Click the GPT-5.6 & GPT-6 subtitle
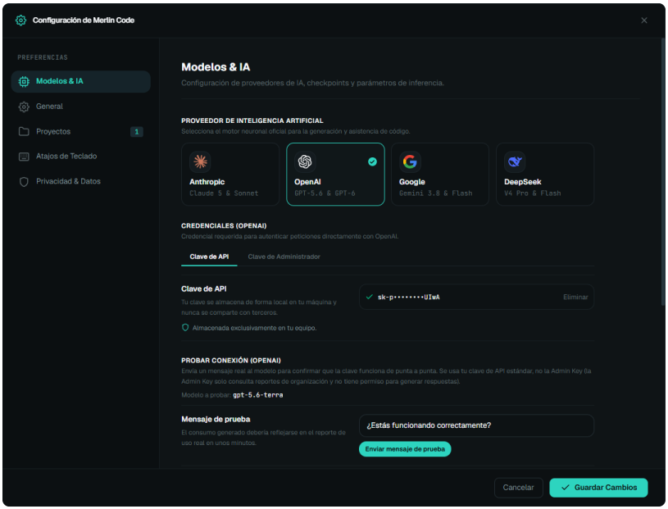This screenshot has height=509, width=668. click(325, 193)
